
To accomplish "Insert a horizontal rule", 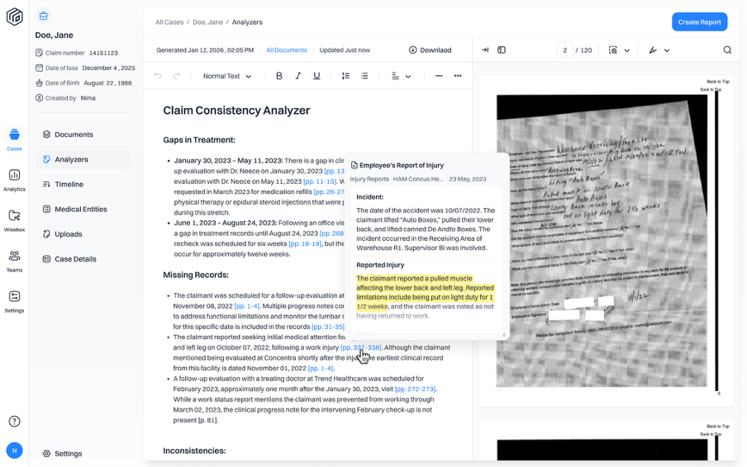I will [439, 76].
